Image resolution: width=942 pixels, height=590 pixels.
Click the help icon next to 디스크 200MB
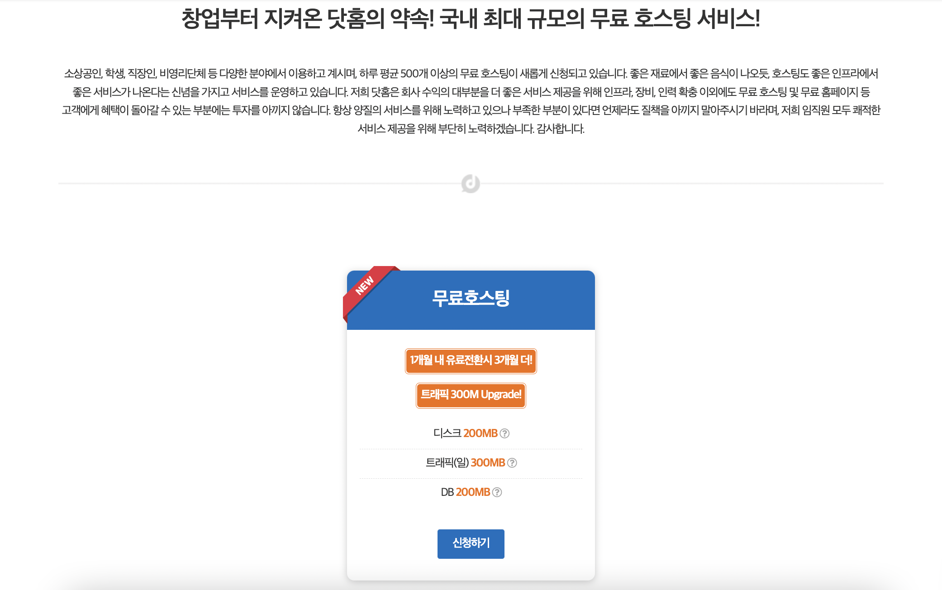pos(504,433)
